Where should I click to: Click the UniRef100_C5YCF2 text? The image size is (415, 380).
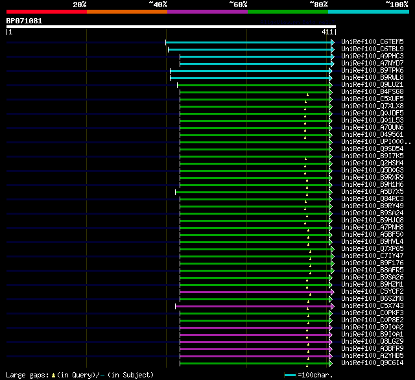372,292
